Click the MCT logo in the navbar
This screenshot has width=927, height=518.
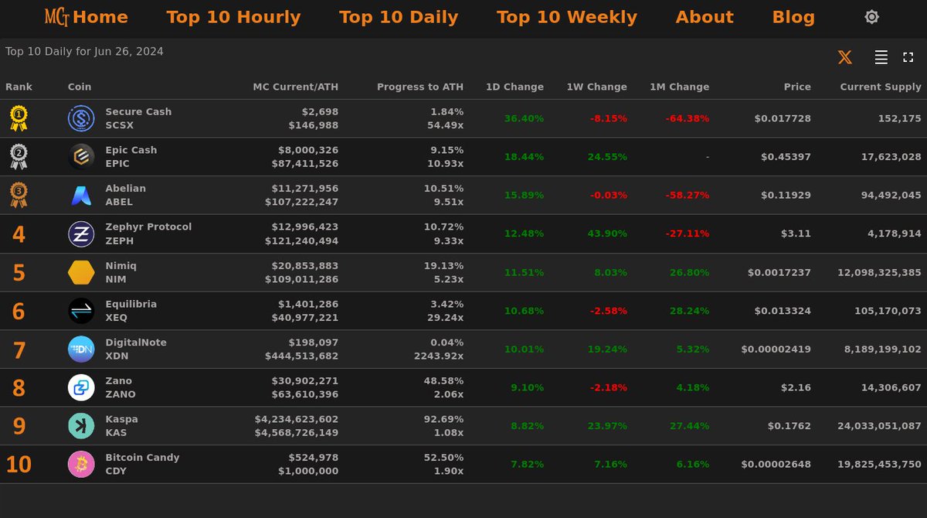coord(57,17)
